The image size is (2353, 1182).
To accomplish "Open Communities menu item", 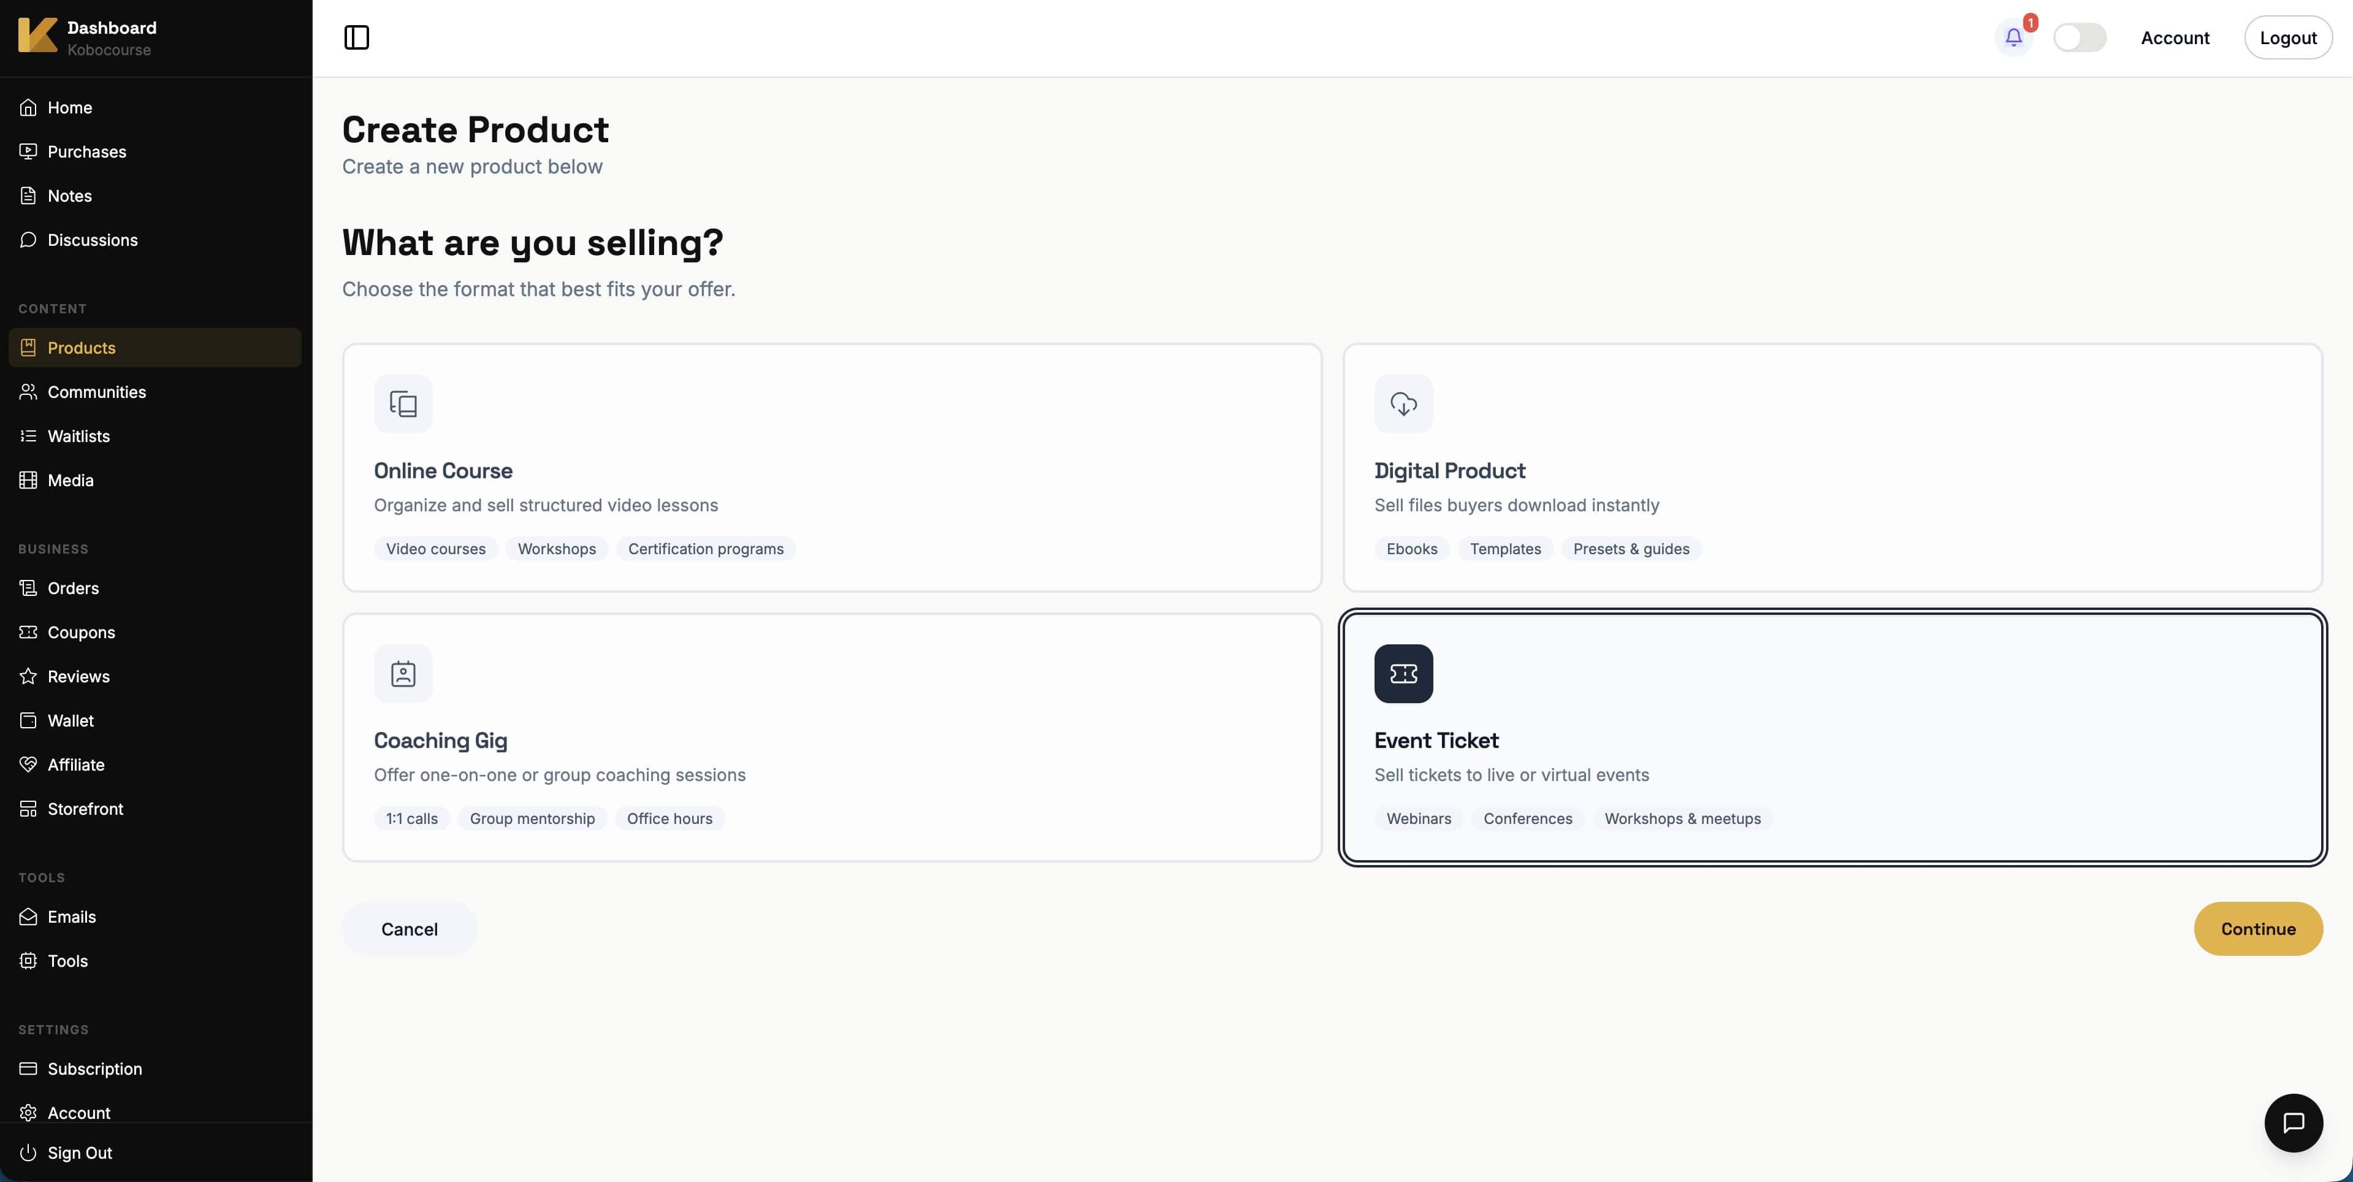I will tap(154, 392).
